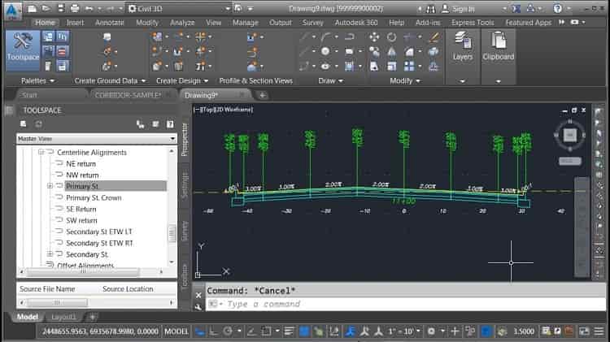Image resolution: width=610 pixels, height=342 pixels.
Task: Click the ViewCube Top face
Action: [x=570, y=136]
